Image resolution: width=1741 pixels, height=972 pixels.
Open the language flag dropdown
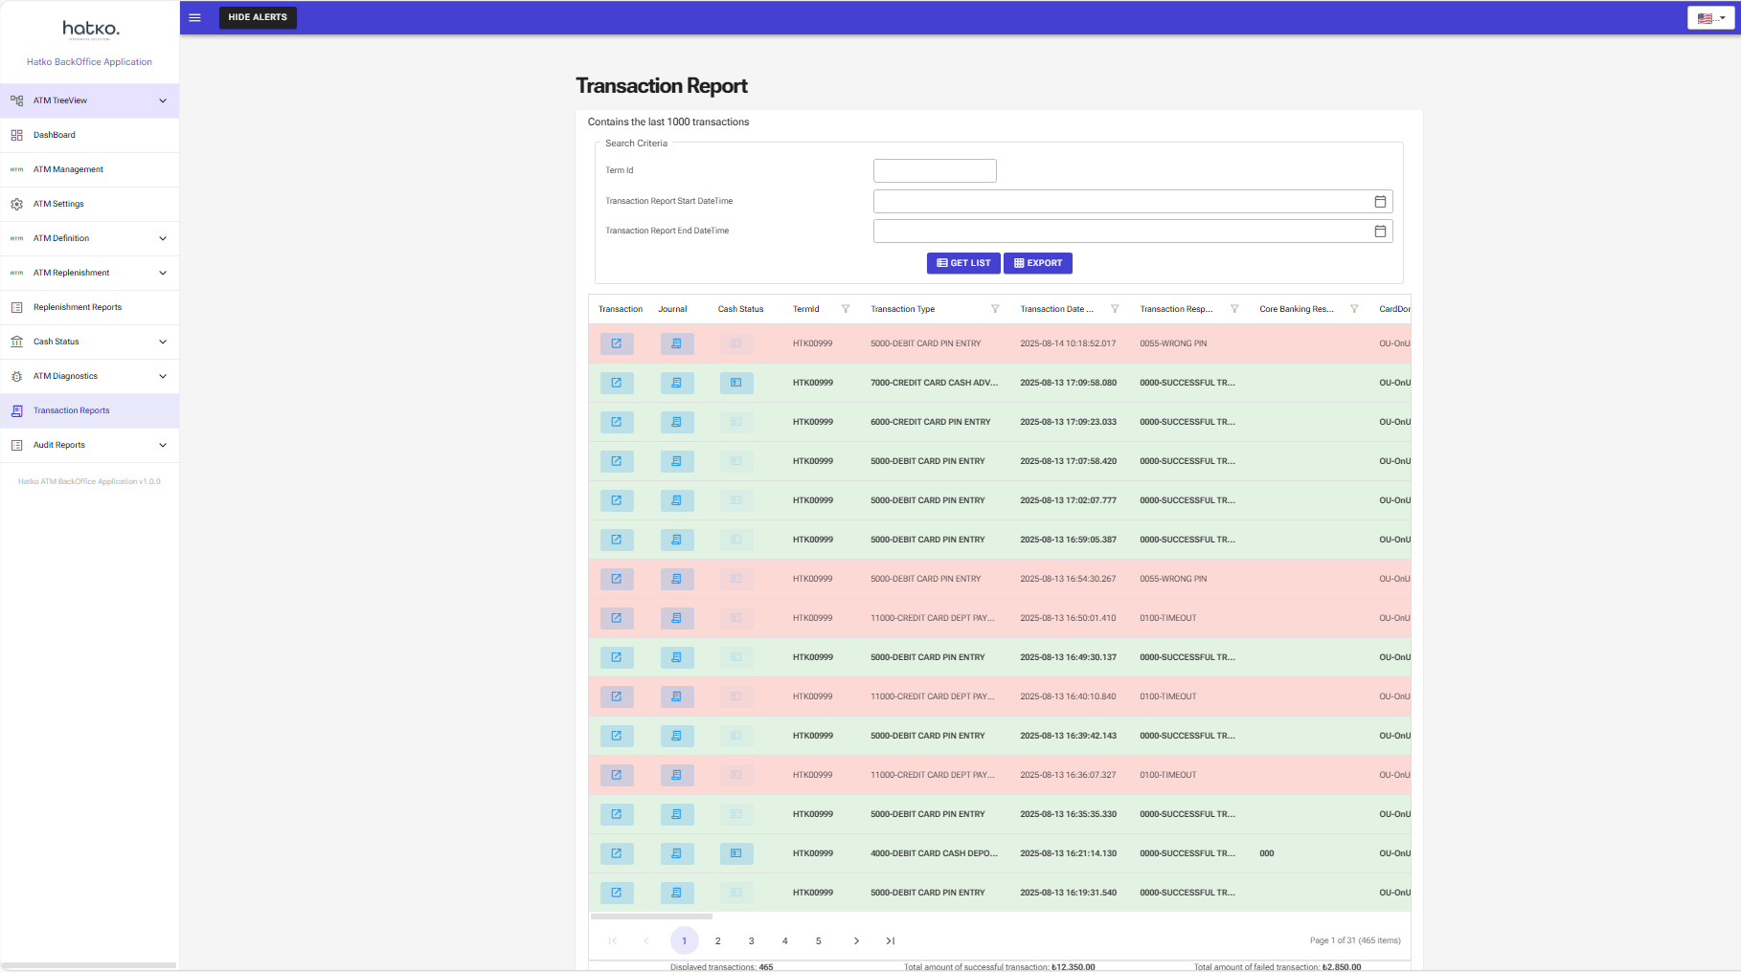1710,18
